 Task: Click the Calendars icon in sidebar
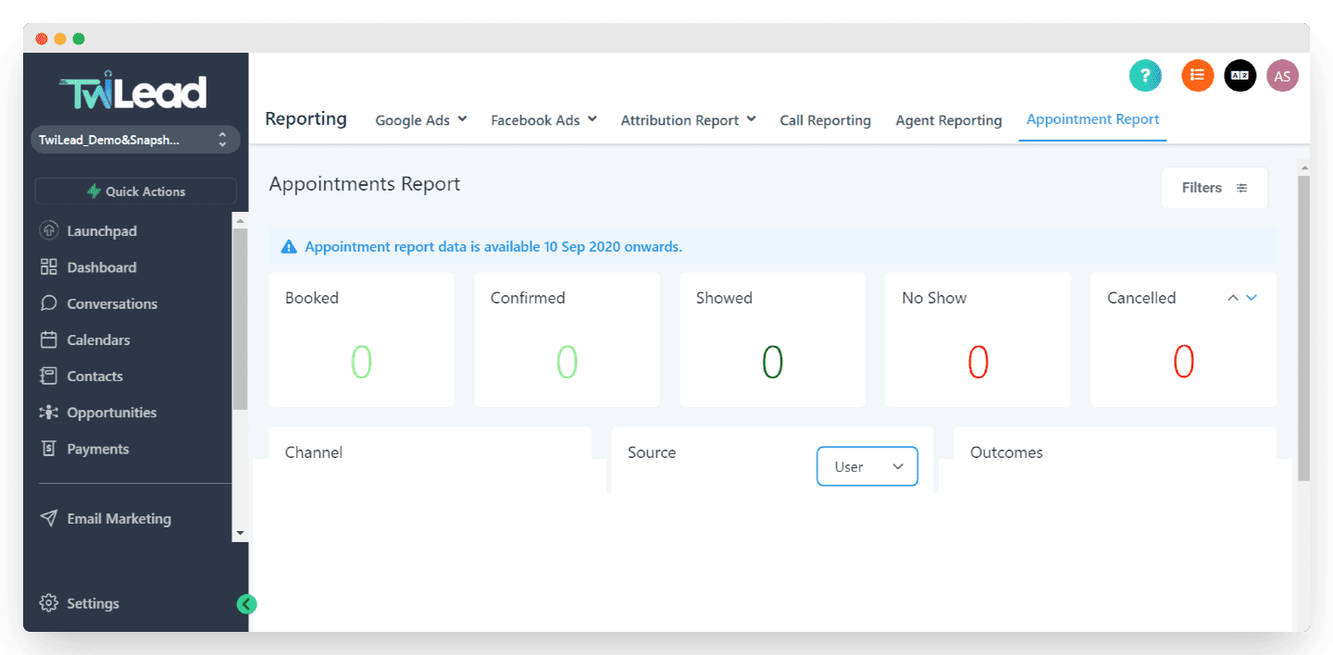[49, 340]
